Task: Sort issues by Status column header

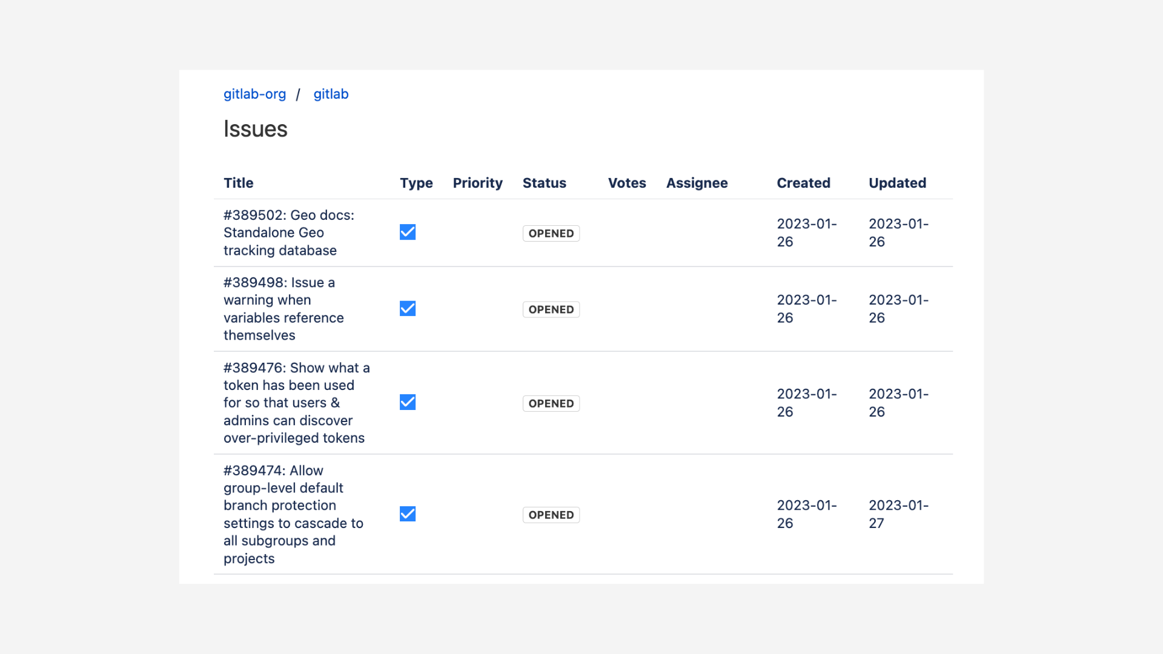Action: tap(544, 183)
